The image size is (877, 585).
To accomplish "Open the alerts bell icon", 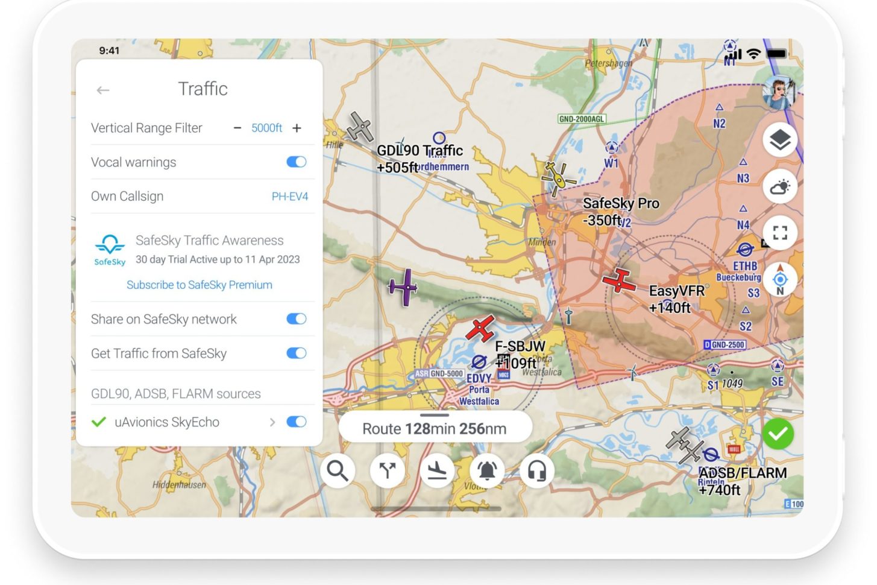I will pyautogui.click(x=487, y=470).
